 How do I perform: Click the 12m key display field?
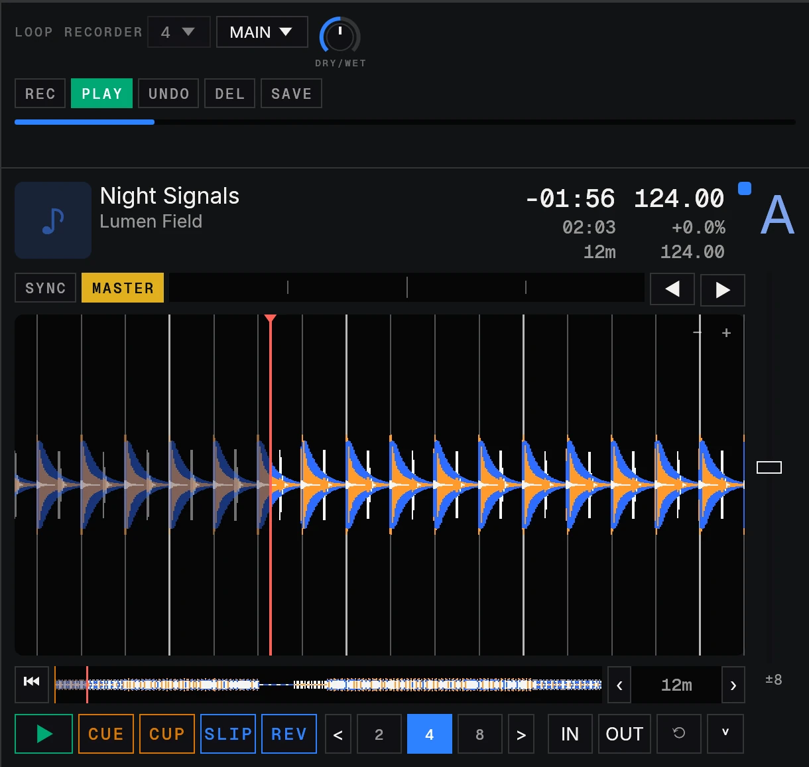click(676, 685)
